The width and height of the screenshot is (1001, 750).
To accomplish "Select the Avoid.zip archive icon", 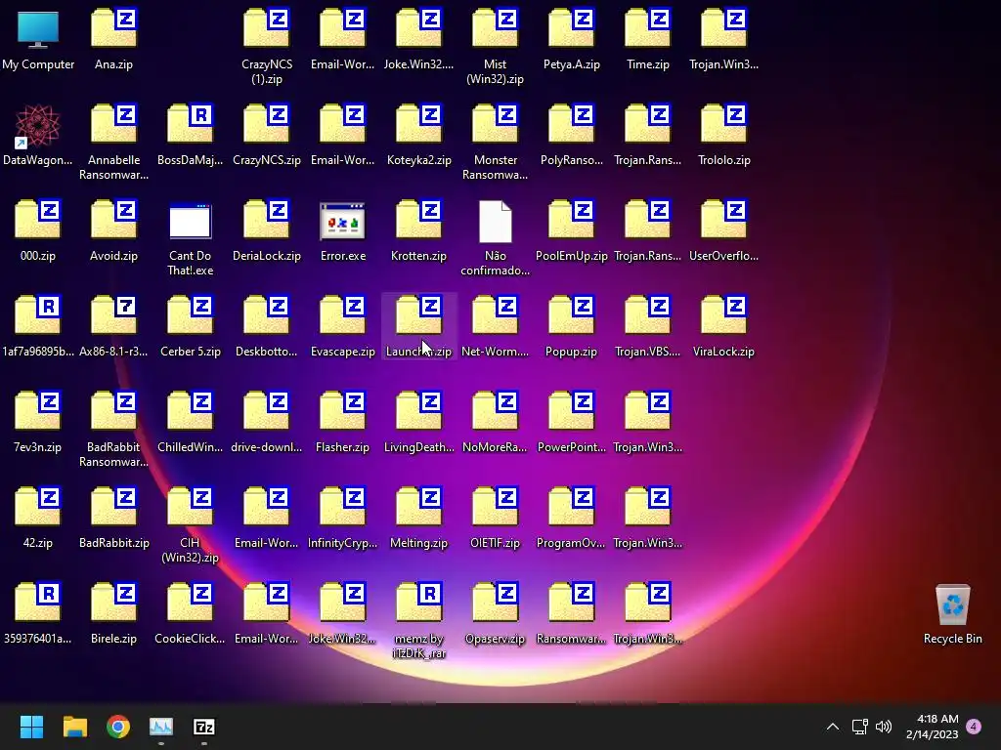I will 113,220.
